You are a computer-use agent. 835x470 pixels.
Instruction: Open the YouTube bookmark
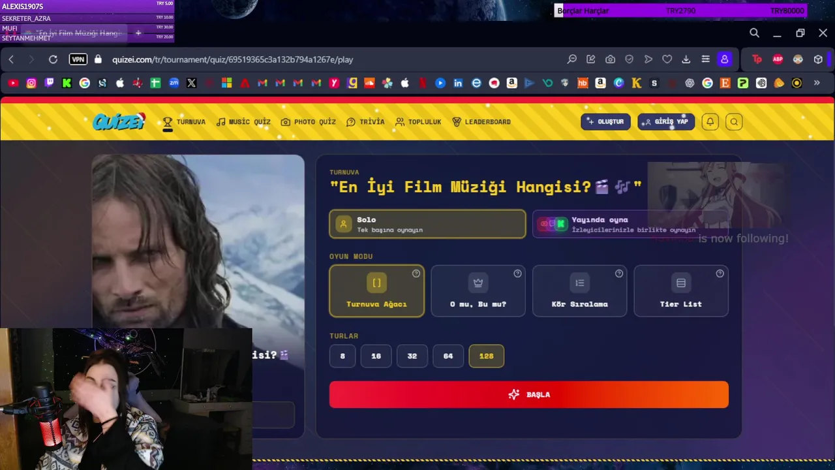tap(13, 83)
